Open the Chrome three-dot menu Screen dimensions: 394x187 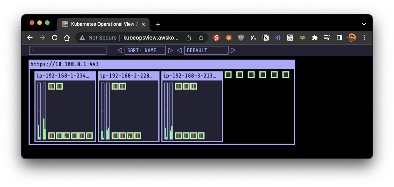pyautogui.click(x=364, y=38)
